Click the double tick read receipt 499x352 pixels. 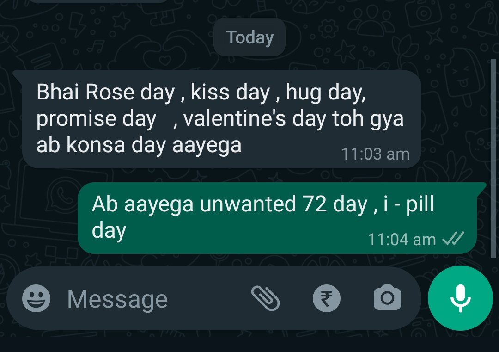tap(453, 239)
